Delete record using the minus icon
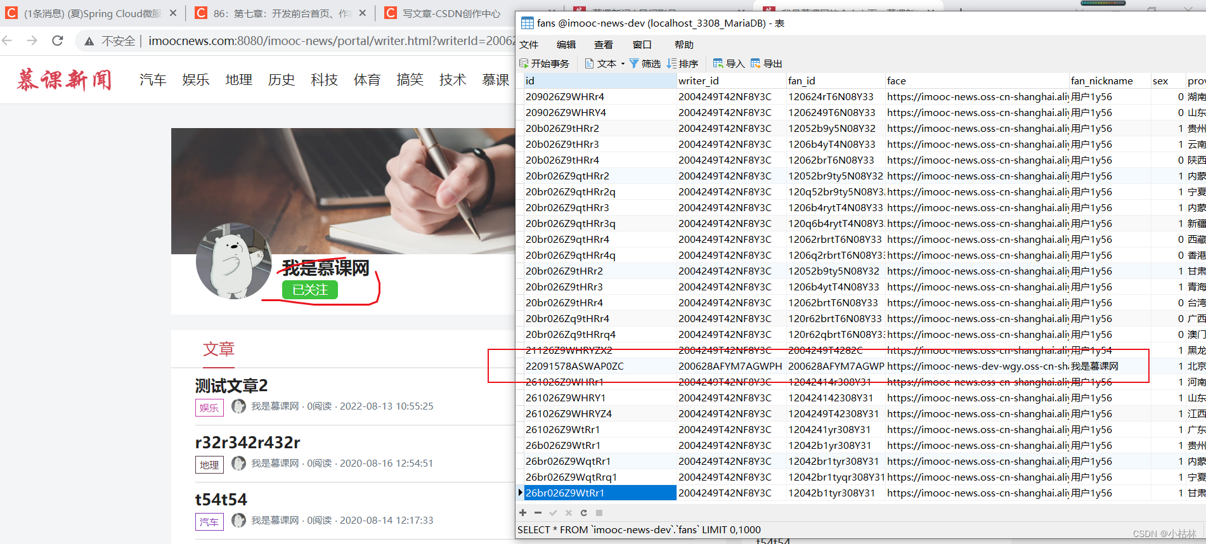 point(538,512)
